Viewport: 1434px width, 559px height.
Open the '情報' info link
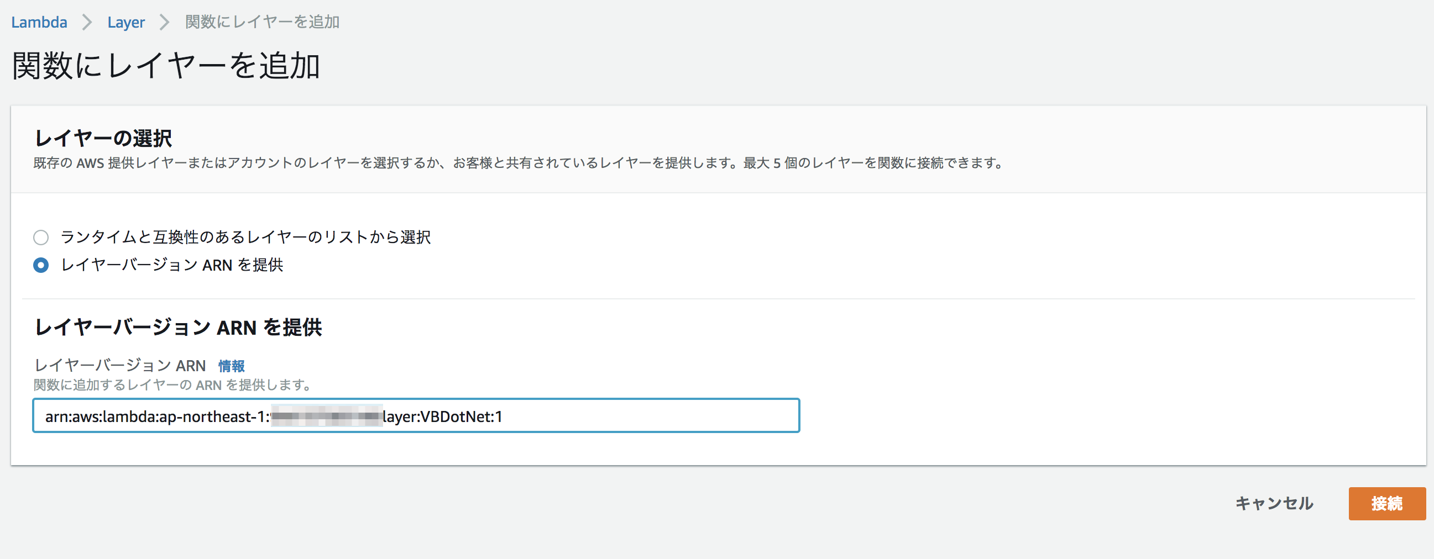click(x=231, y=366)
